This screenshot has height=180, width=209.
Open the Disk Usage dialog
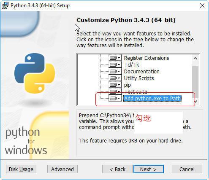coord(21,169)
